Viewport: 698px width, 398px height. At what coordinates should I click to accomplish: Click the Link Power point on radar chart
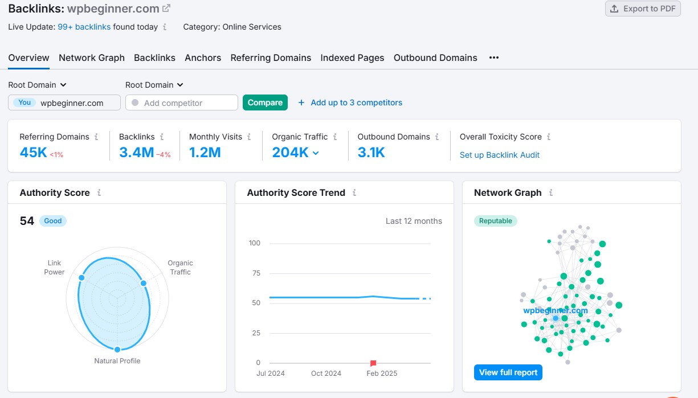point(81,278)
